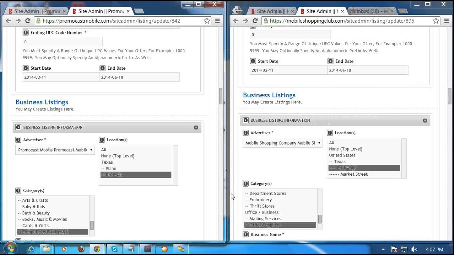This screenshot has width=454, height=255.
Task: Click Start Date info icon in promocastmobile window
Action: [26, 68]
